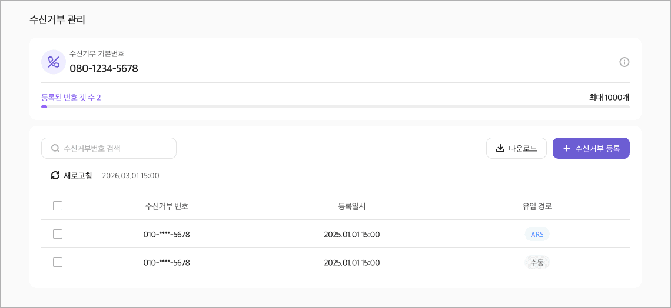Click the 080-1234-5678 number text
This screenshot has height=308, width=671.
tap(104, 68)
